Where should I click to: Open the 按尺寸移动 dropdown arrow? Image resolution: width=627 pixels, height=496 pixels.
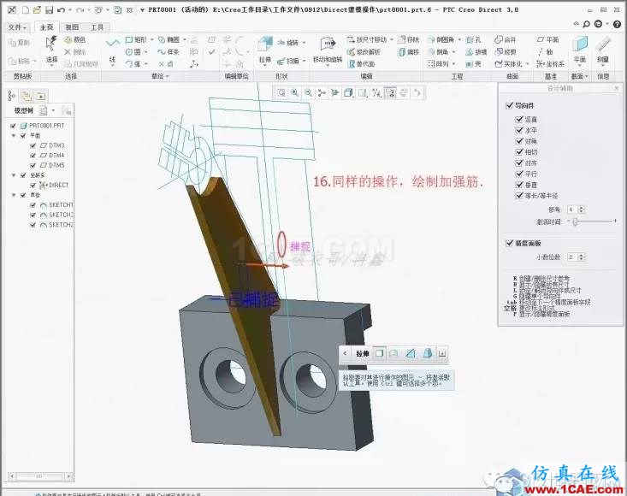392,39
